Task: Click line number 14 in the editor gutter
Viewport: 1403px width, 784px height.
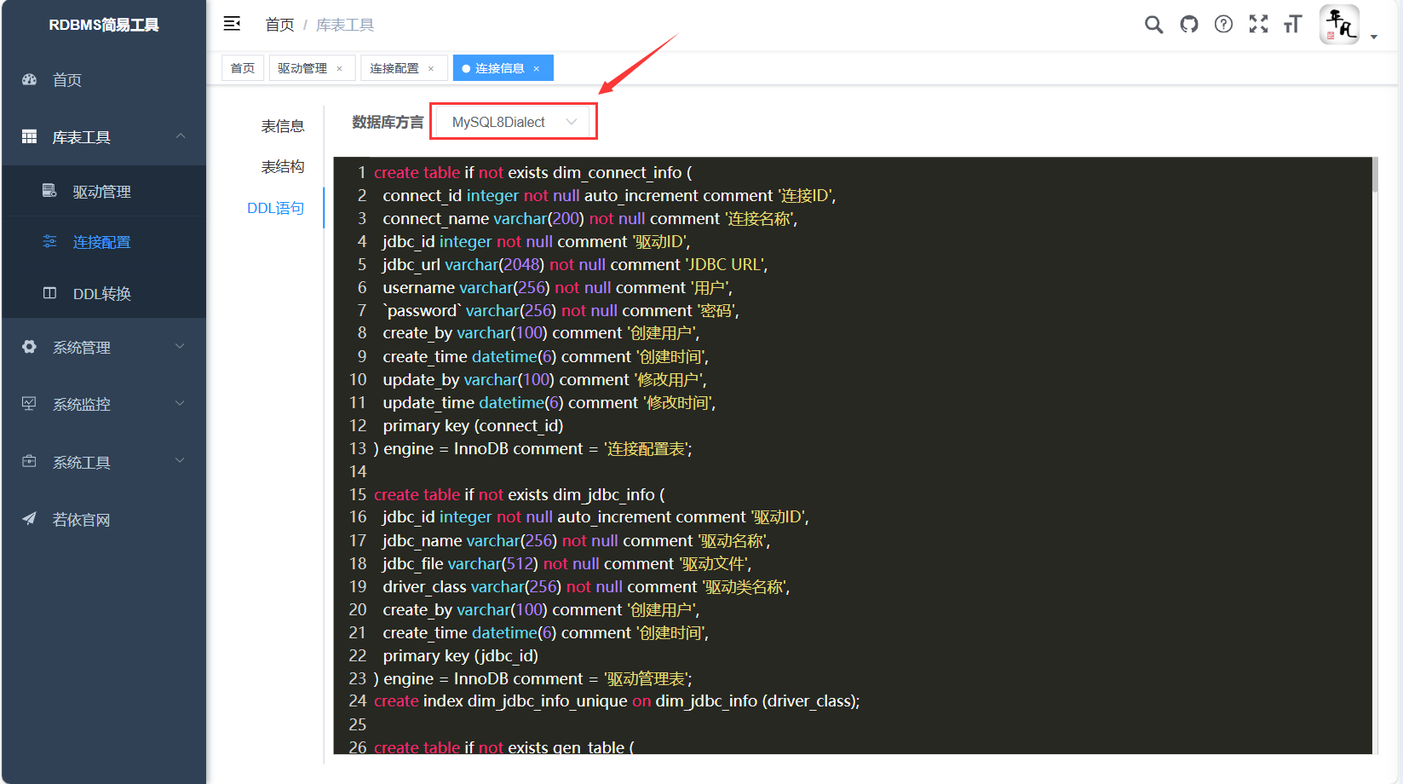Action: point(358,471)
